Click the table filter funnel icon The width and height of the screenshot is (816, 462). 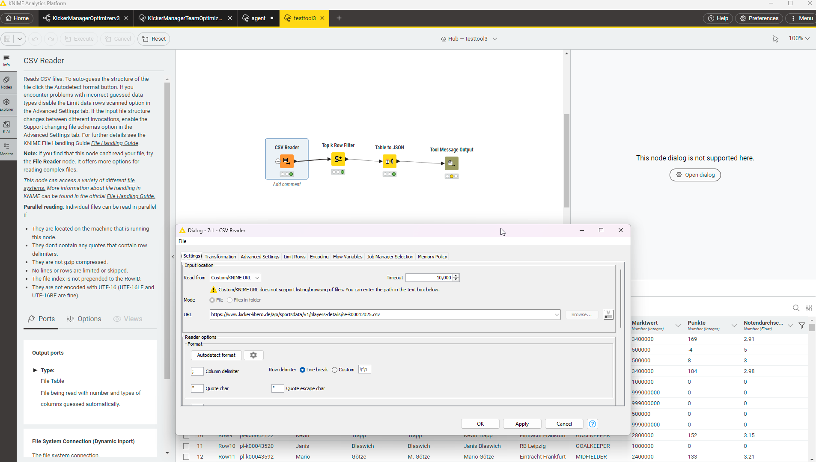pos(802,326)
